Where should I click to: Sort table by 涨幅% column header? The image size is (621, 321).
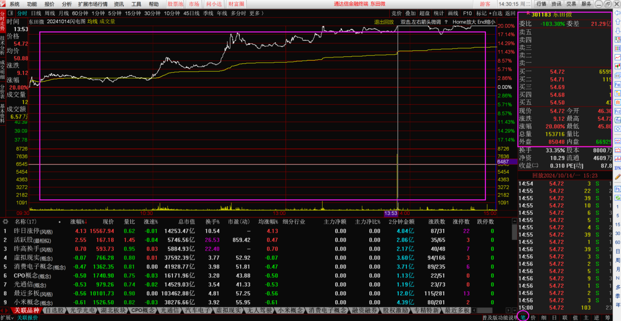pos(78,222)
